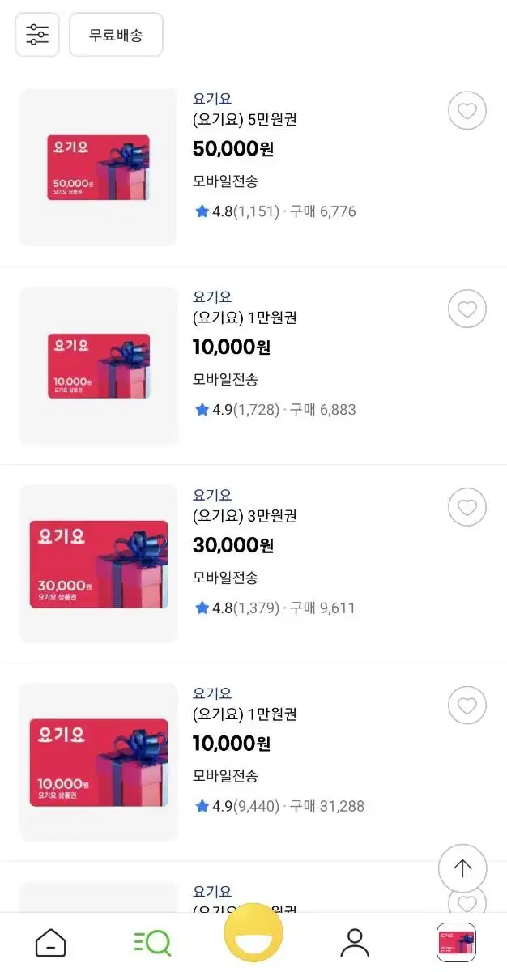Tap the yellow smiley center button

pyautogui.click(x=253, y=938)
